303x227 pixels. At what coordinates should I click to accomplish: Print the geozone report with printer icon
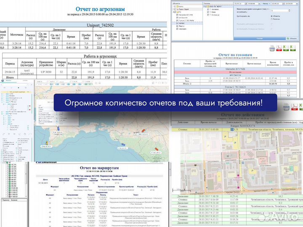[272, 48]
